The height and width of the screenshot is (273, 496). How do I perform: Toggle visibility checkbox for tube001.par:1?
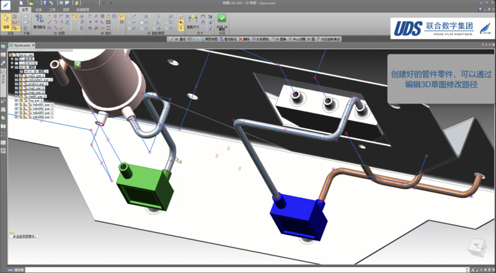tap(17, 104)
